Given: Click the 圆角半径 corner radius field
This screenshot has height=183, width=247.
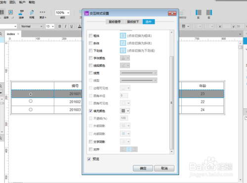Looking at the screenshot, I should point(124,95).
